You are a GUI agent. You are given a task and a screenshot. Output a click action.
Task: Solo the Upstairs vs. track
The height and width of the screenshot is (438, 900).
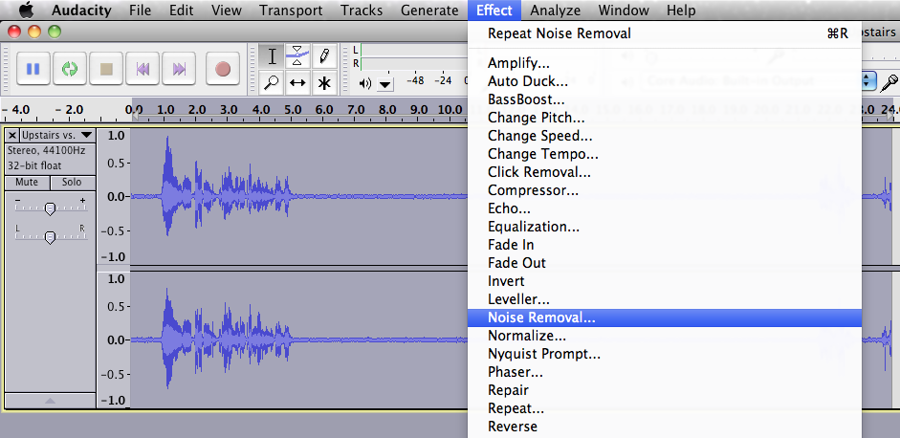pyautogui.click(x=72, y=182)
